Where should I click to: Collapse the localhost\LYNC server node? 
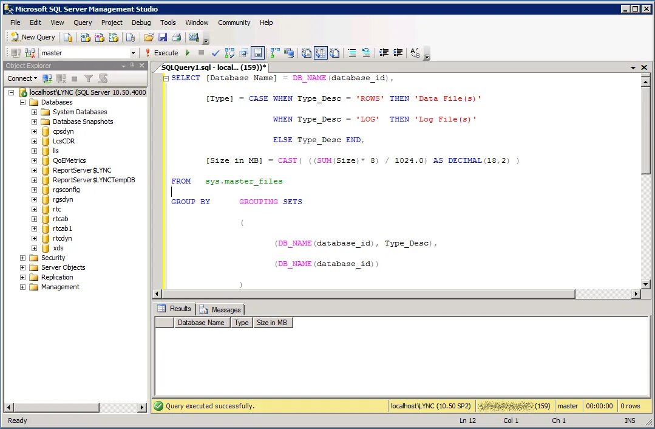pos(12,92)
